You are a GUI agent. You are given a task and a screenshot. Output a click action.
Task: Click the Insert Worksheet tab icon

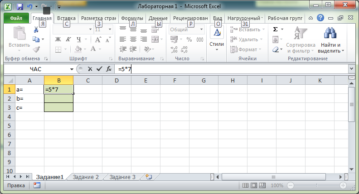[149, 177]
